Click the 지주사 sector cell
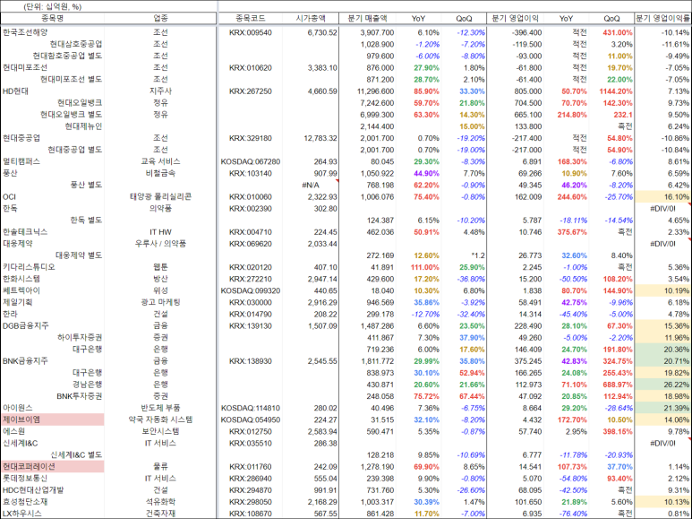 [x=160, y=91]
